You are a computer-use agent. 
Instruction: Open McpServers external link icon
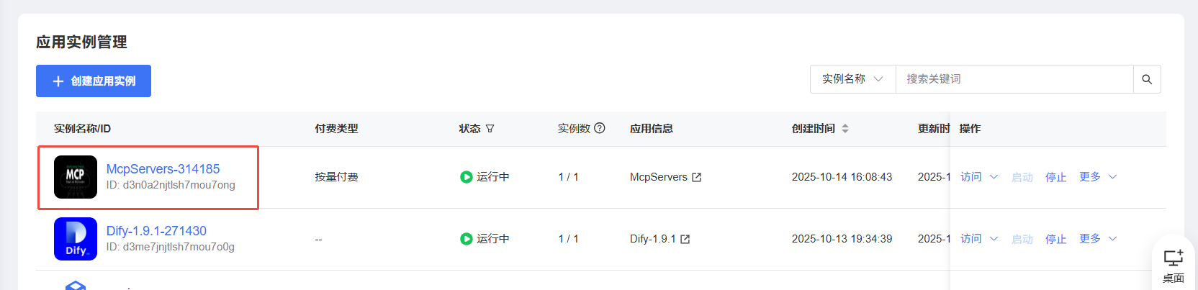click(697, 177)
